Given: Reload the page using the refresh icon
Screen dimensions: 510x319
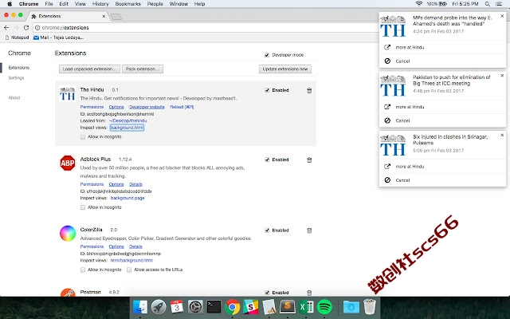Looking at the screenshot, I should tap(26, 28).
